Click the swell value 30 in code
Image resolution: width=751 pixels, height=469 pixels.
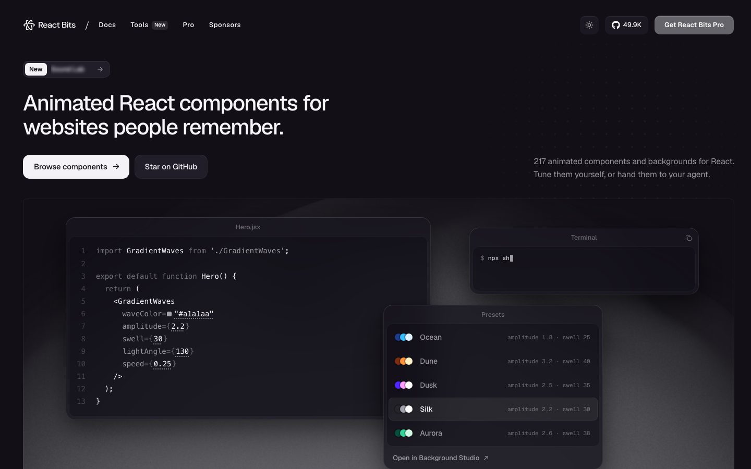coord(158,339)
